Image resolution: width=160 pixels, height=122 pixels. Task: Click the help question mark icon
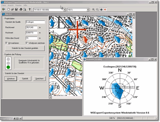click(x=29, y=10)
